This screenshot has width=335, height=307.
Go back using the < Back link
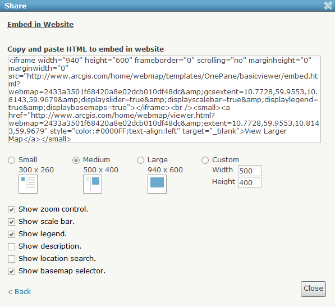click(20, 292)
